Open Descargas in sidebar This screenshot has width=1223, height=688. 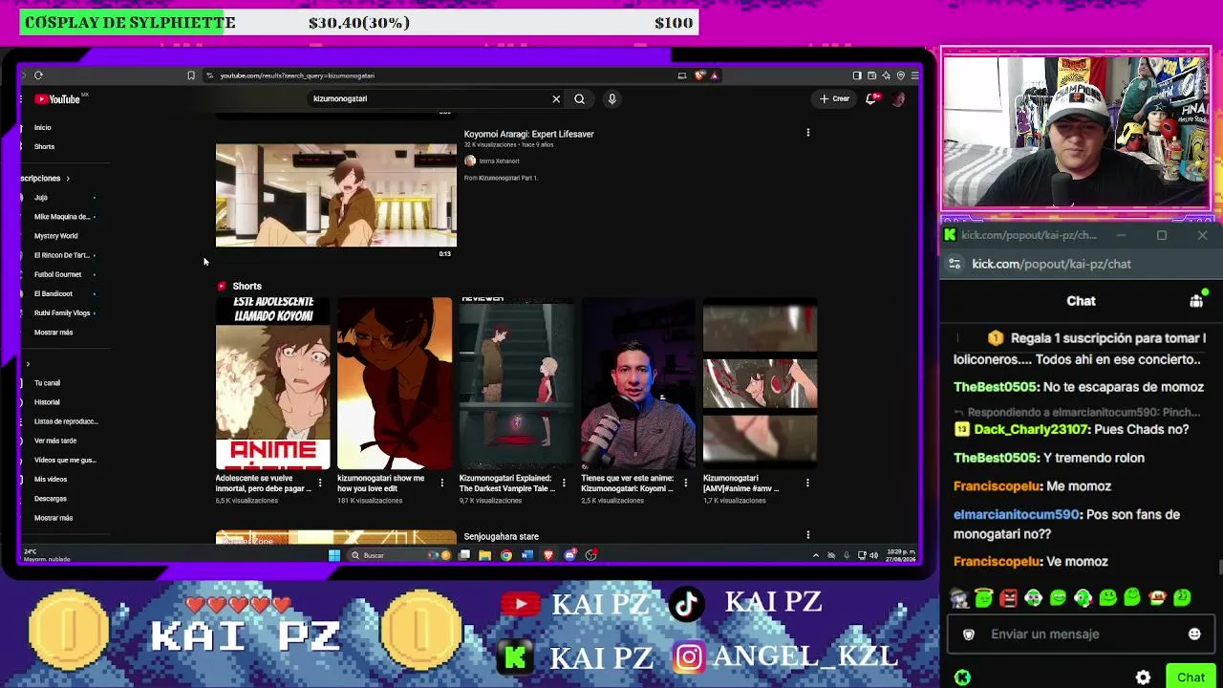click(x=51, y=499)
